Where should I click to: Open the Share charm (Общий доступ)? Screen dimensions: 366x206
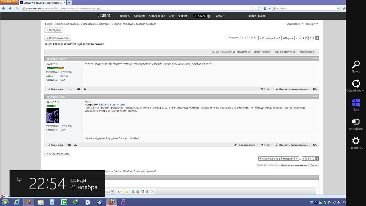(x=356, y=86)
